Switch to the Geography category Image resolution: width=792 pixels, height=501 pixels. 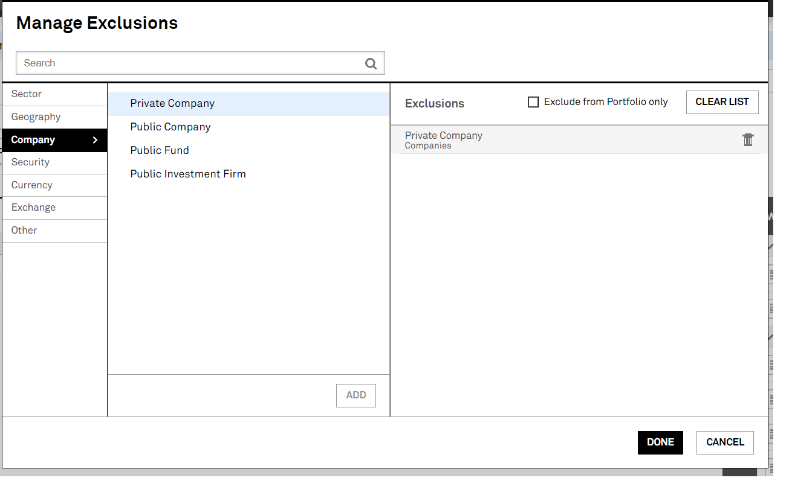(x=36, y=117)
